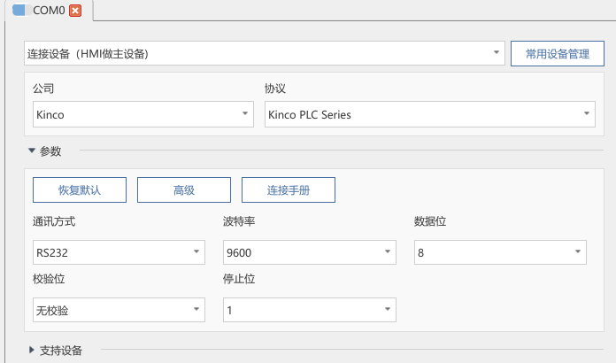Open the 数据位 8 dropdown
This screenshot has height=363, width=616.
click(x=500, y=252)
